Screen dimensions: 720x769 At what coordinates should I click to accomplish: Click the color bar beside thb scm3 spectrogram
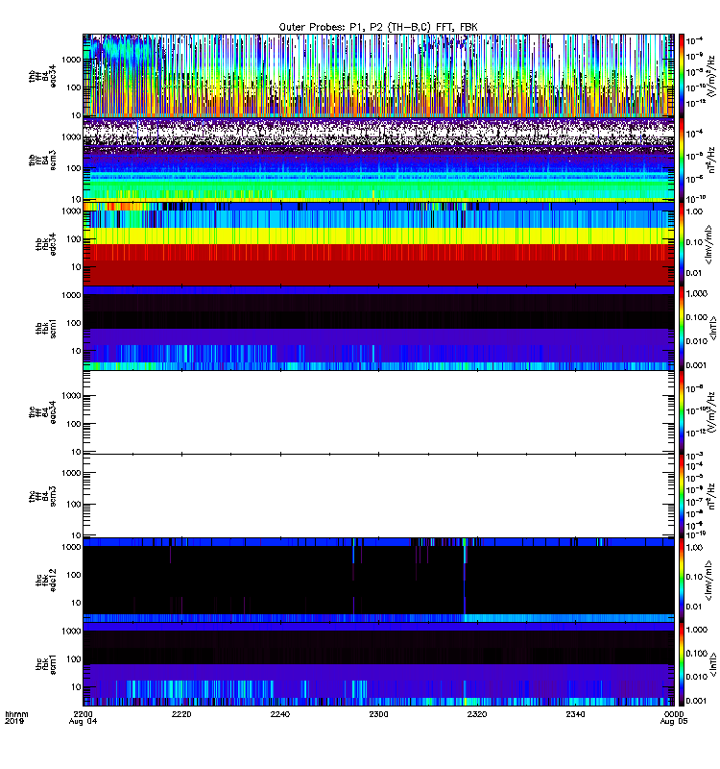[681, 160]
